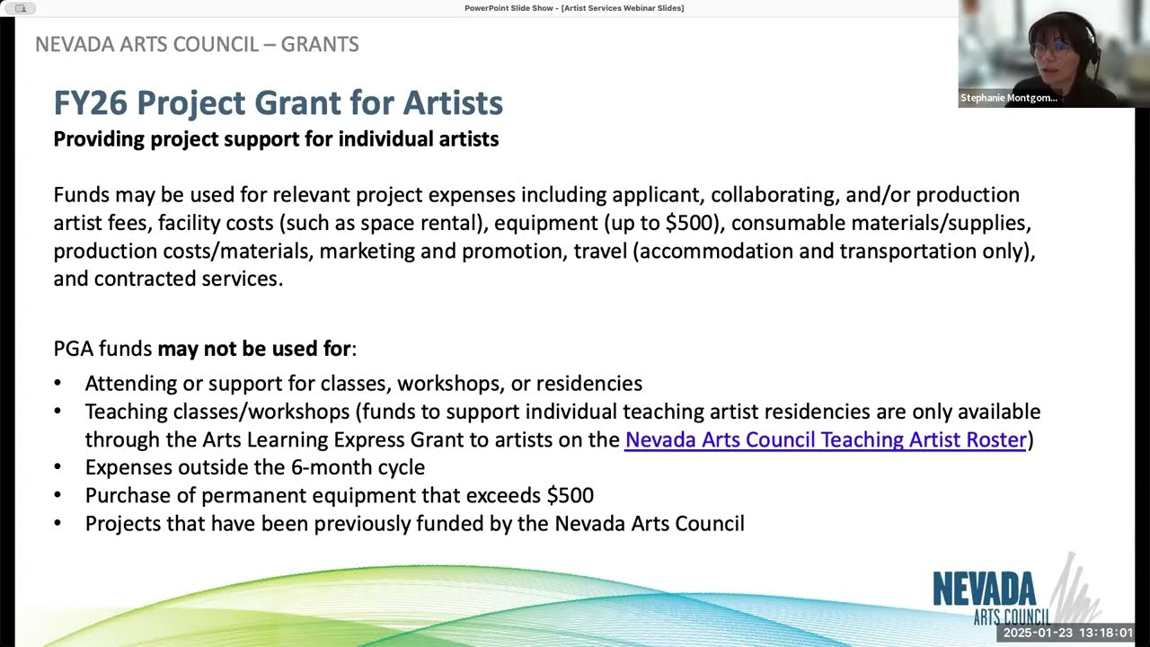Click the Stephanie Montgom... name label
Screen dimensions: 1150x647
pos(1009,98)
